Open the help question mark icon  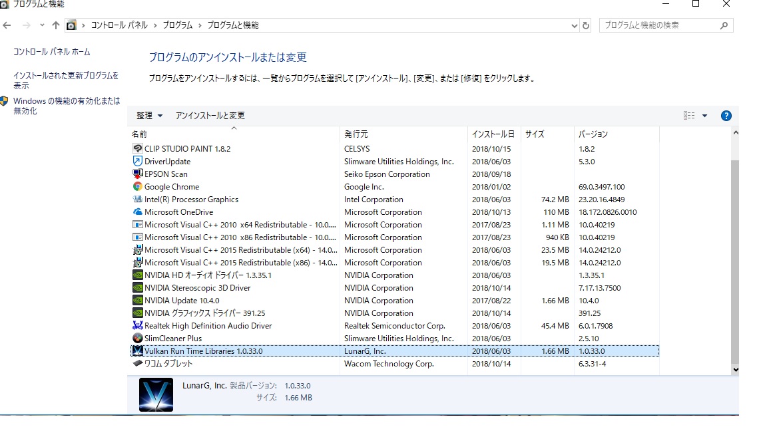pos(726,116)
